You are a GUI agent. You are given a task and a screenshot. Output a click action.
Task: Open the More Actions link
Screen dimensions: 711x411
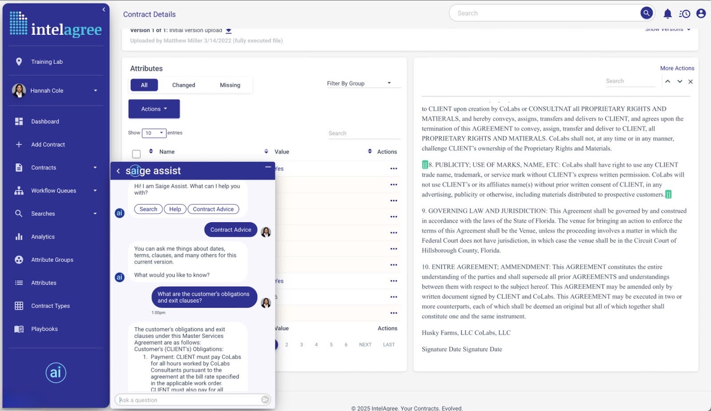(x=677, y=68)
